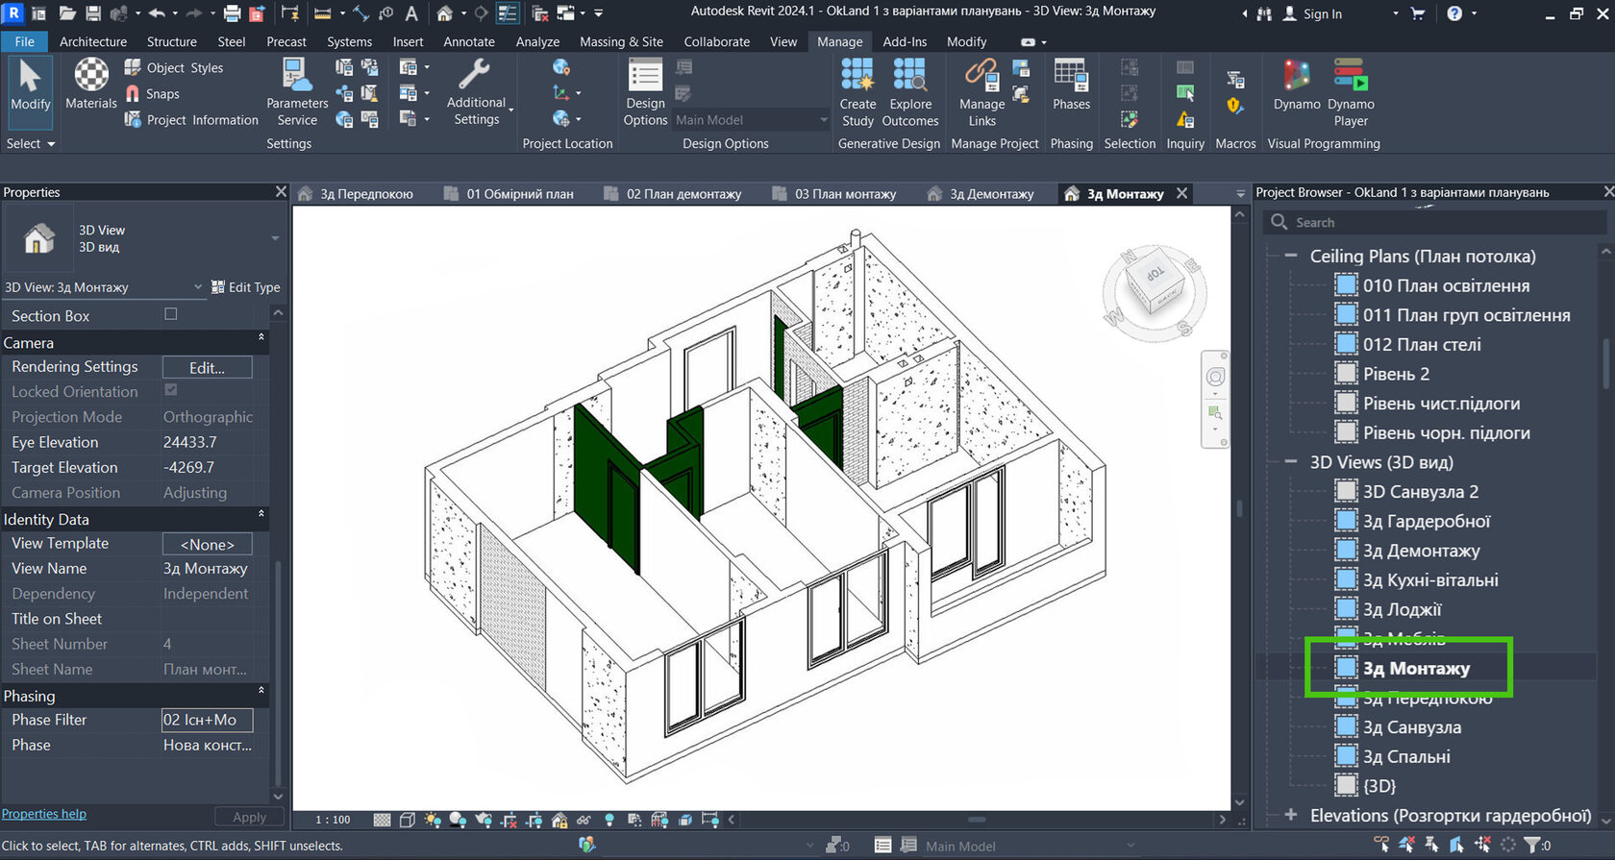
Task: Open the Annotate ribbon tab
Action: pyautogui.click(x=469, y=41)
